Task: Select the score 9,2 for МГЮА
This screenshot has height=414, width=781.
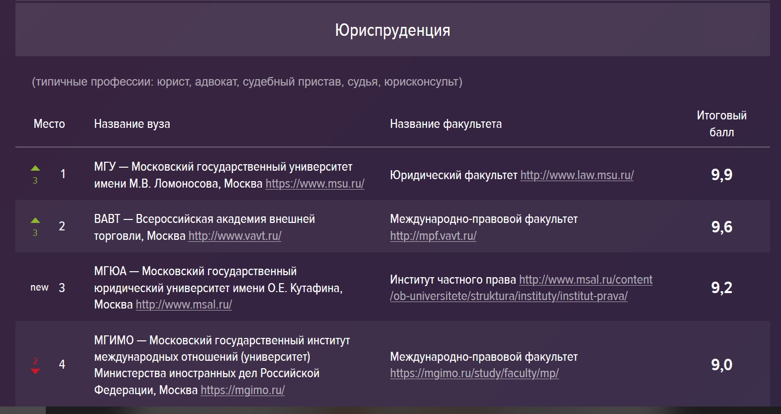Action: click(x=722, y=288)
